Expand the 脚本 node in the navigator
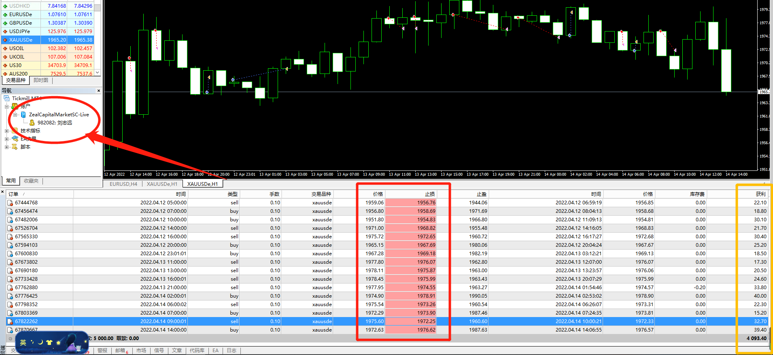Viewport: 773px width, 355px height. coord(6,147)
